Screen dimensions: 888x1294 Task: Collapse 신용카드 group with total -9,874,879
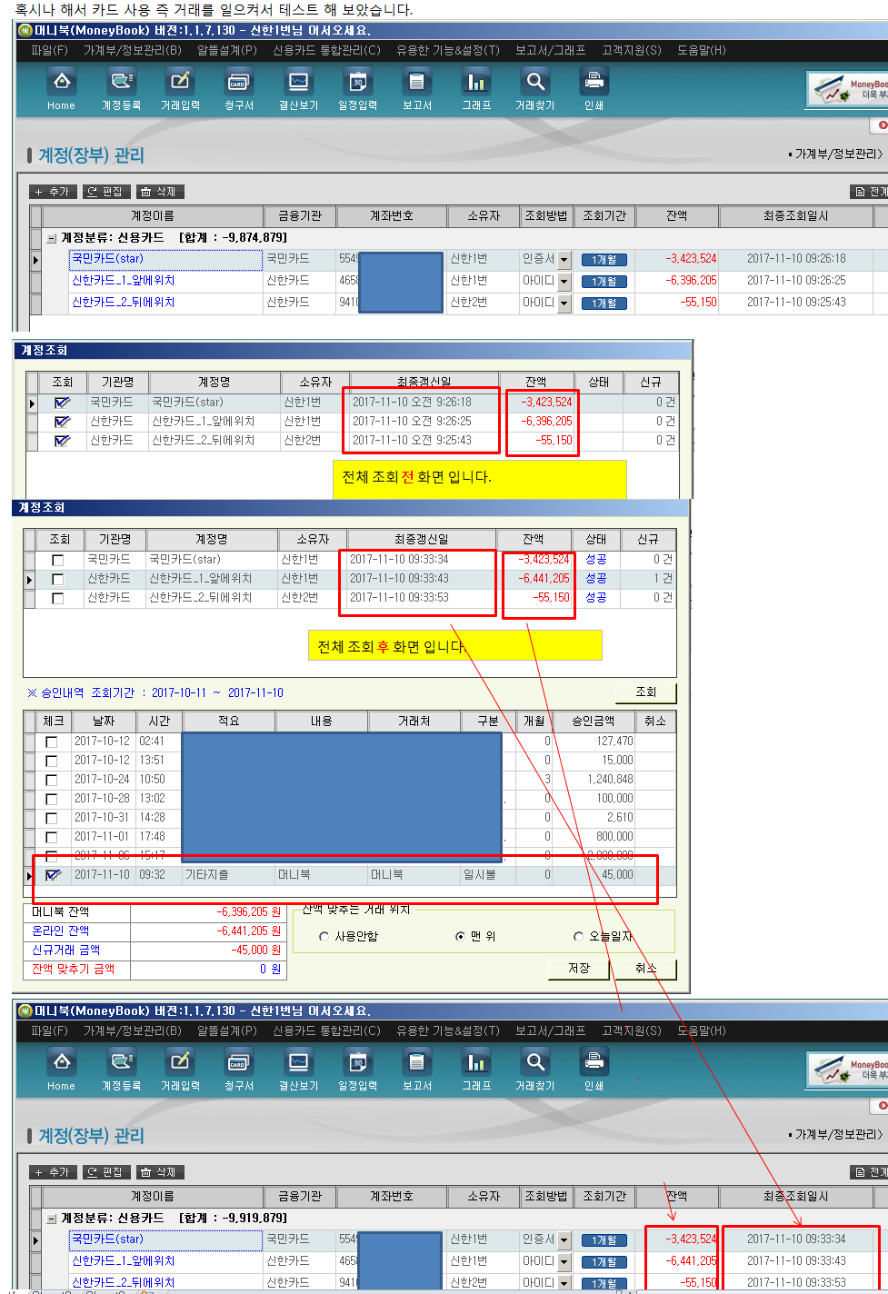(52, 238)
